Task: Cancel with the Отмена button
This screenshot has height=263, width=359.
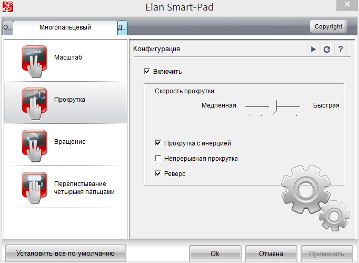Action: (x=271, y=254)
